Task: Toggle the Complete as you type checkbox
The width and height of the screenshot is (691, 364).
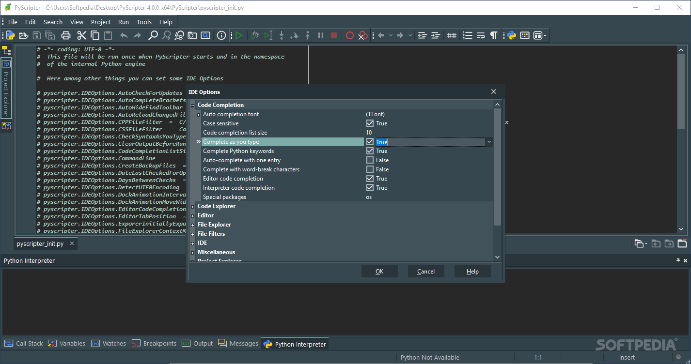Action: click(x=370, y=142)
